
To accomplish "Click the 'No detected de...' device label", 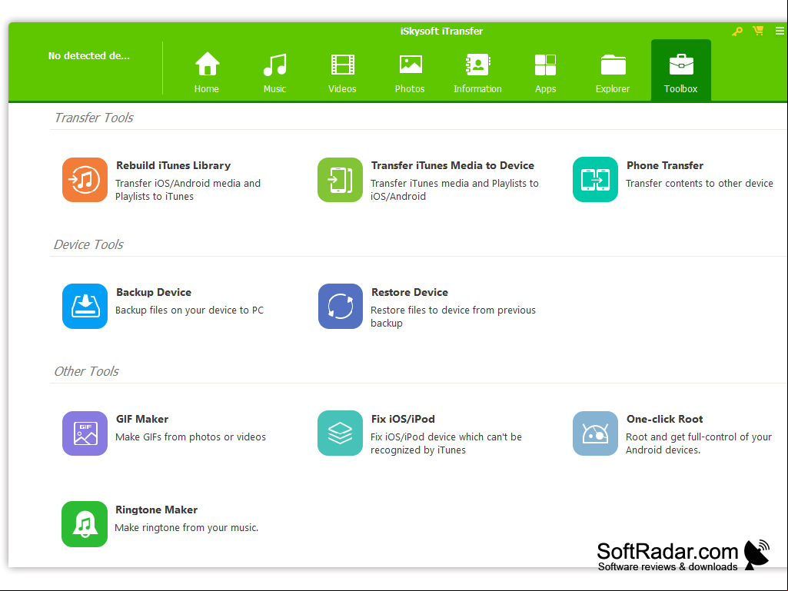I will (89, 56).
